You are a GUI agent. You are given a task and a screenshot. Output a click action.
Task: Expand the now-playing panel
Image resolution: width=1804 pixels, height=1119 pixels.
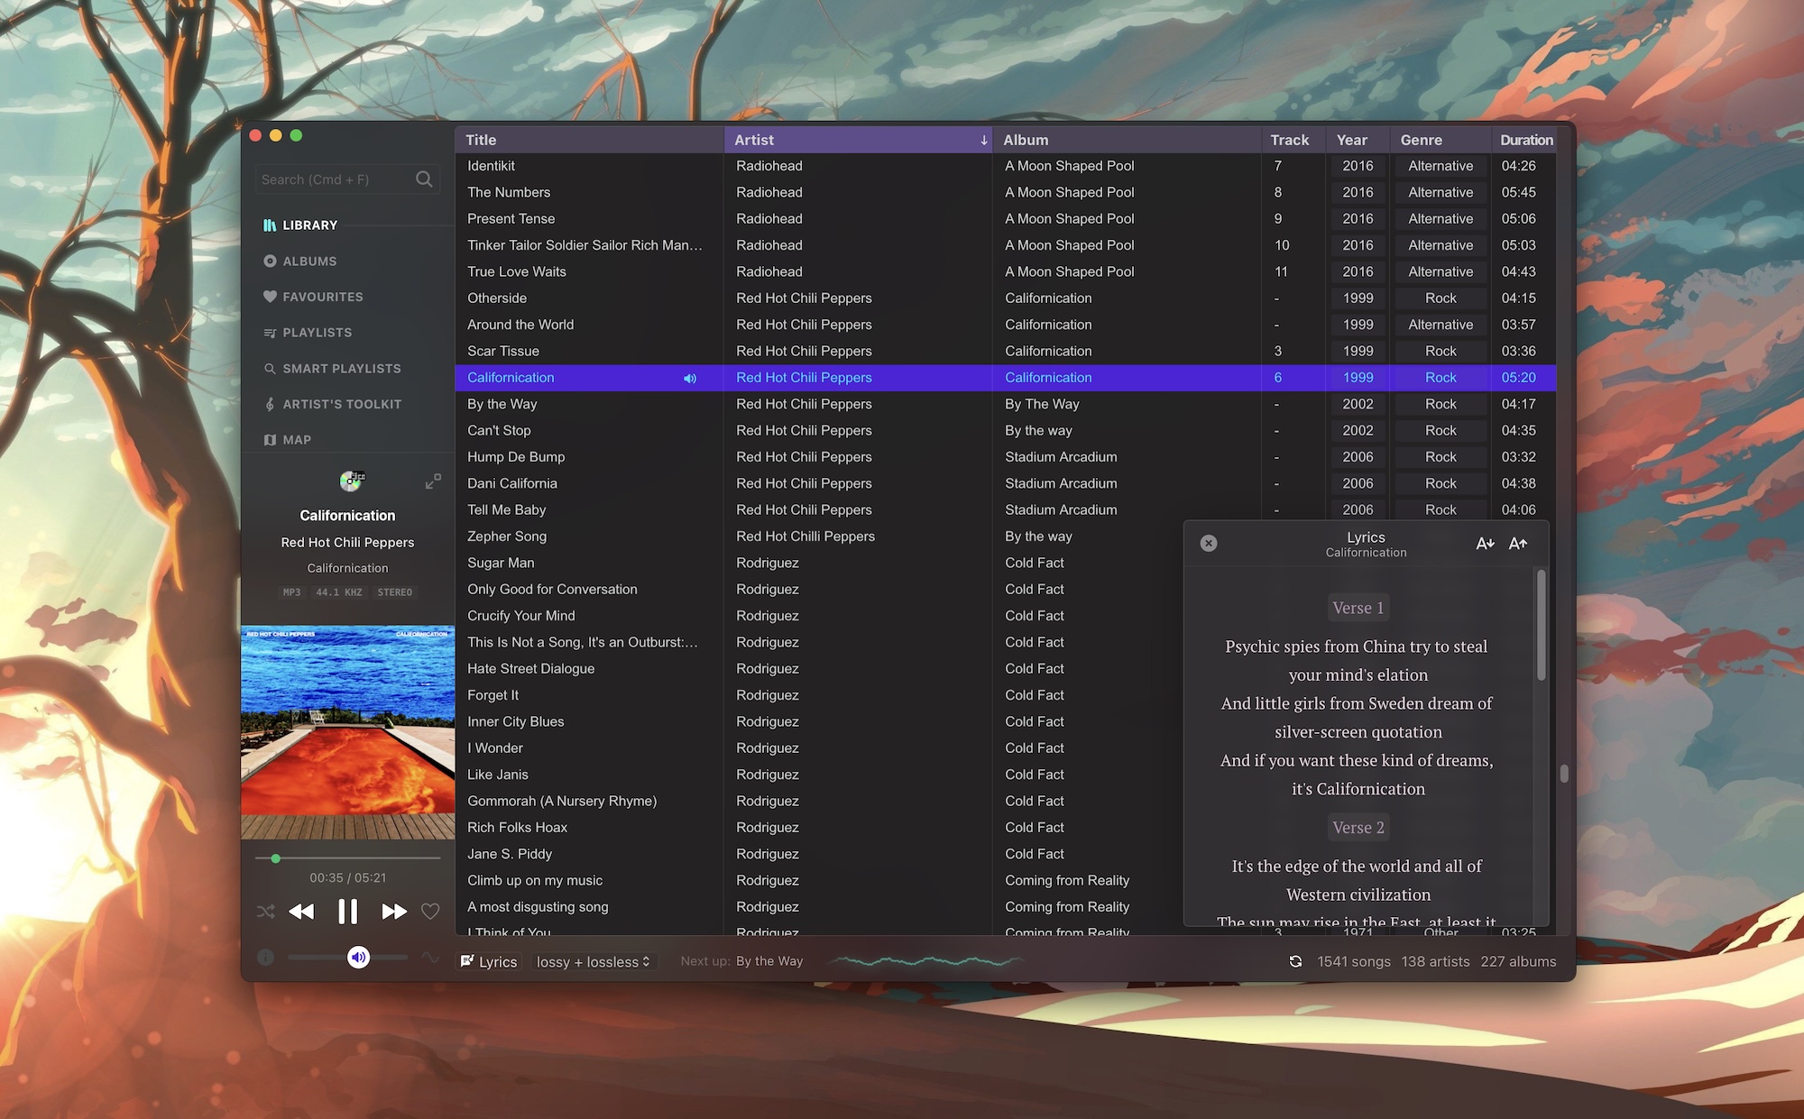[433, 482]
